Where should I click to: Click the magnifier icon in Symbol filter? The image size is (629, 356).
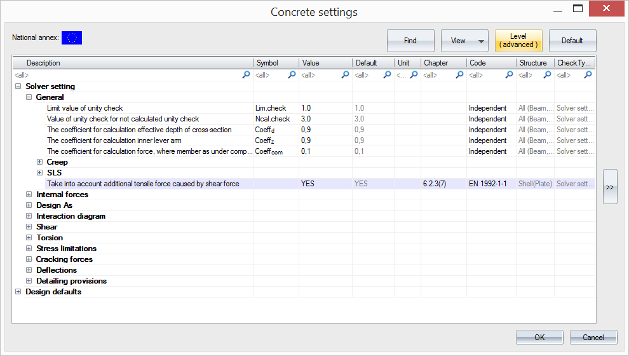[x=292, y=75]
